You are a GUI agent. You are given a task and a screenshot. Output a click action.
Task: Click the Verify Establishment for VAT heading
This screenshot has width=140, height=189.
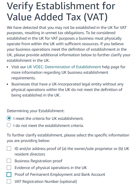pos(61,11)
